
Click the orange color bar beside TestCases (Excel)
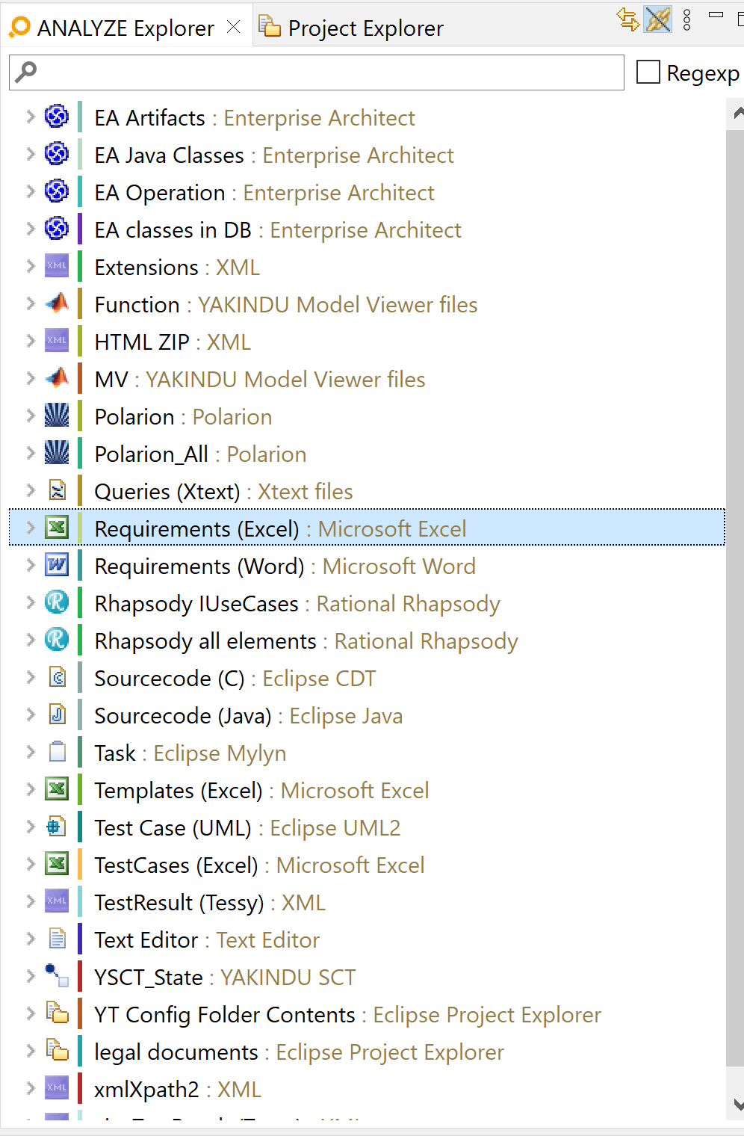(x=79, y=864)
